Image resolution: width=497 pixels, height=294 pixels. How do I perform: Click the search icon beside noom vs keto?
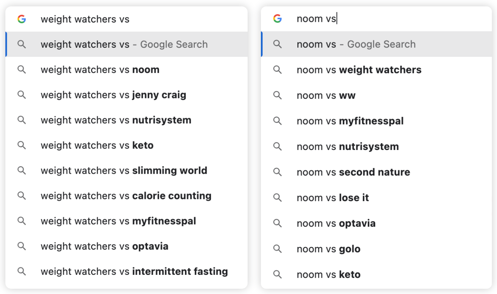click(x=277, y=274)
